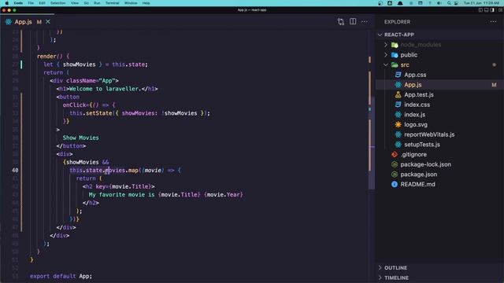
Task: Open the Control Center icon
Action: coord(456,3)
